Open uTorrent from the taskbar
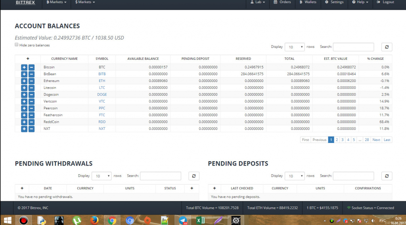This screenshot has width=406, height=225. pos(77,220)
